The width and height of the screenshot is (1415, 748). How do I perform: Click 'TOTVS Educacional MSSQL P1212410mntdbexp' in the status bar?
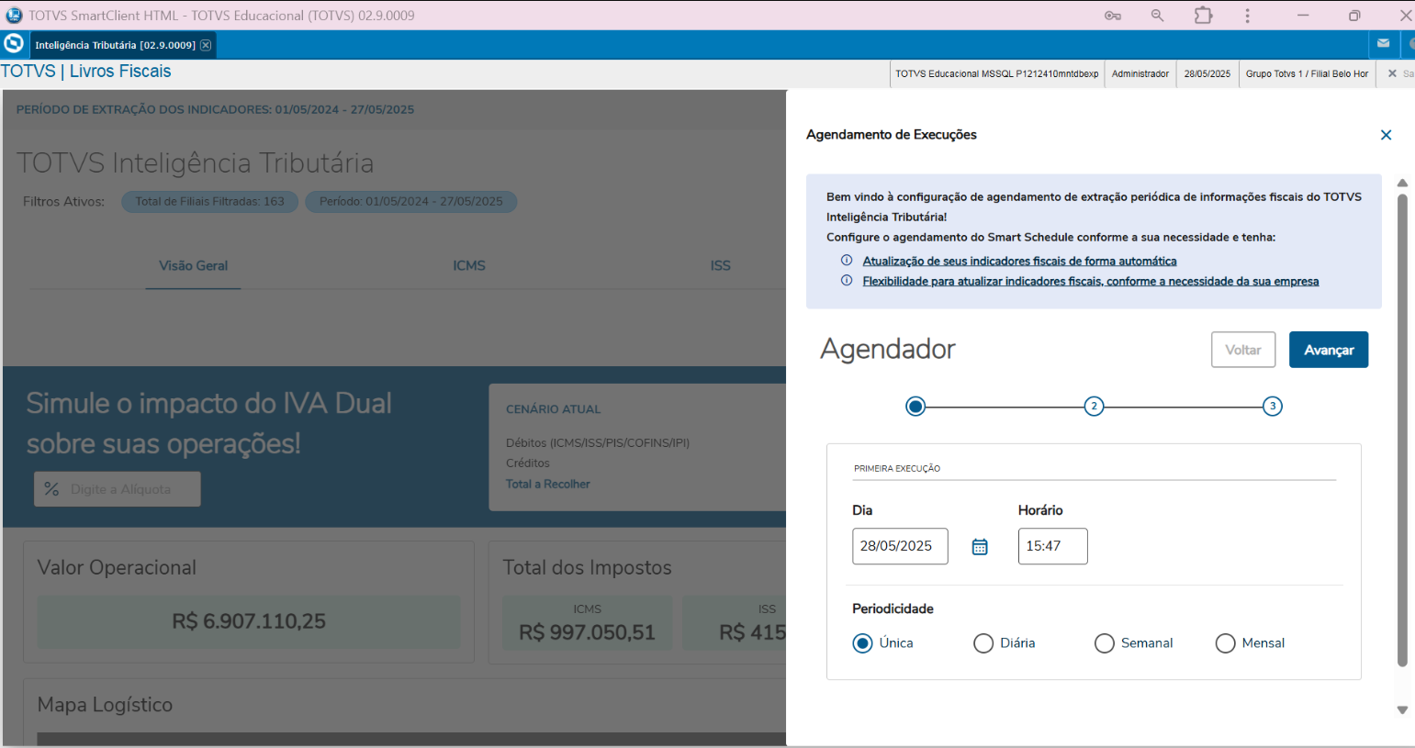tap(997, 74)
